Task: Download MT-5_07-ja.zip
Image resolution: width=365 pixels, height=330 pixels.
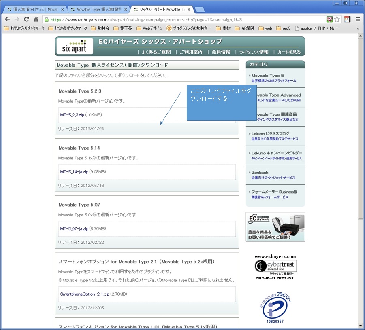Action: [74, 228]
